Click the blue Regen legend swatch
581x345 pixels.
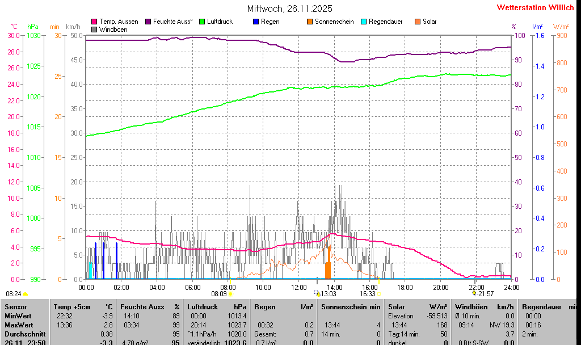click(x=256, y=22)
